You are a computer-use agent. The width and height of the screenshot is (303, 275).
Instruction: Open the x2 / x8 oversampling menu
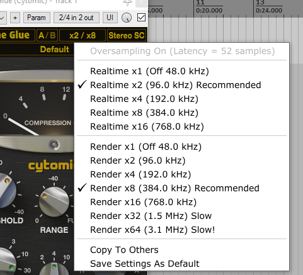click(83, 35)
